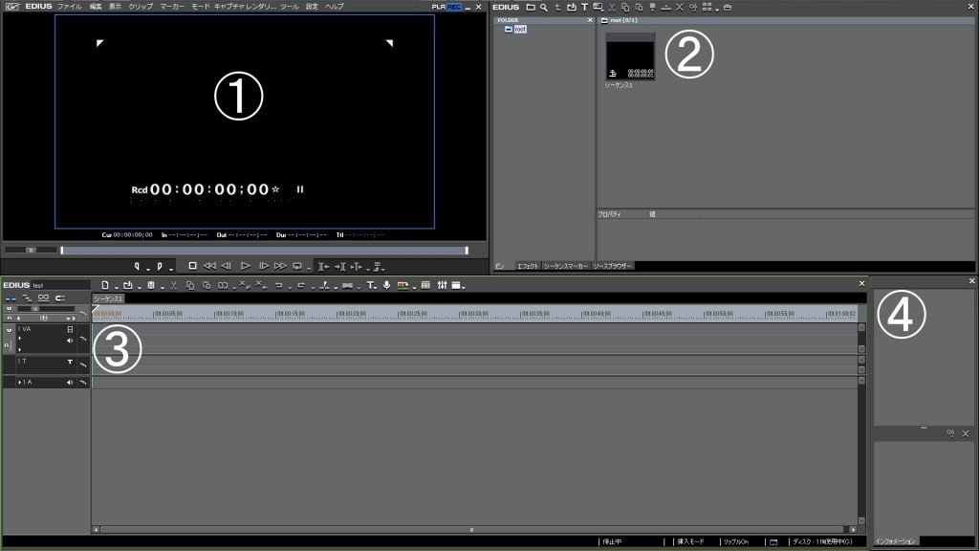This screenshot has width=979, height=551.
Task: Toggle the 1 VA track audio mute
Action: click(70, 341)
